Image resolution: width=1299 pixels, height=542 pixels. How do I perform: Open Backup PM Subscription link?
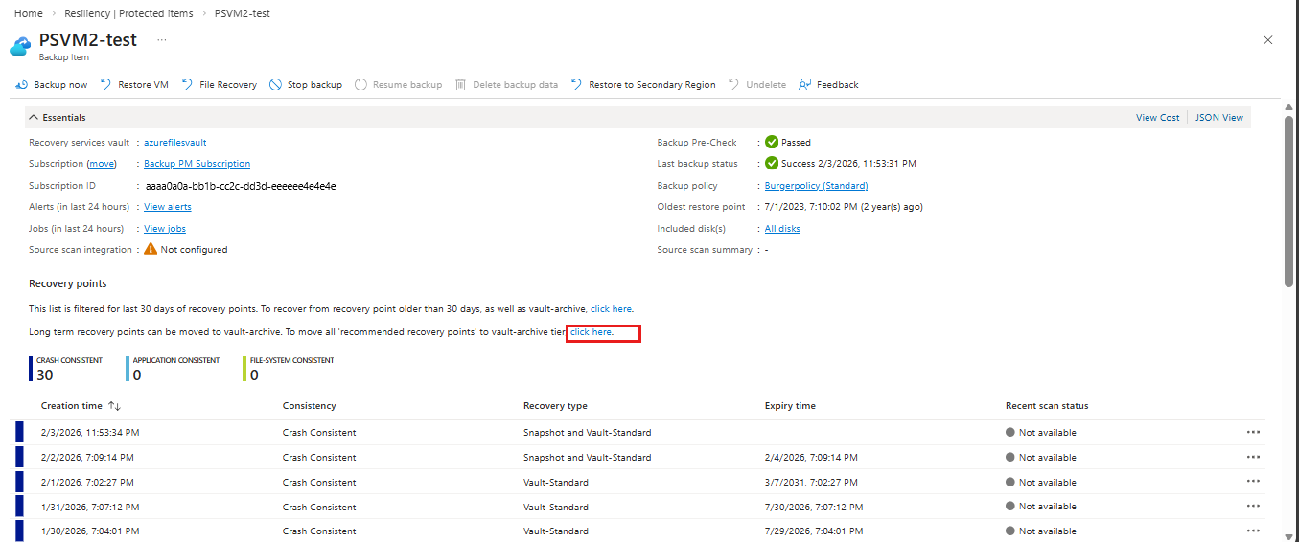tap(197, 164)
